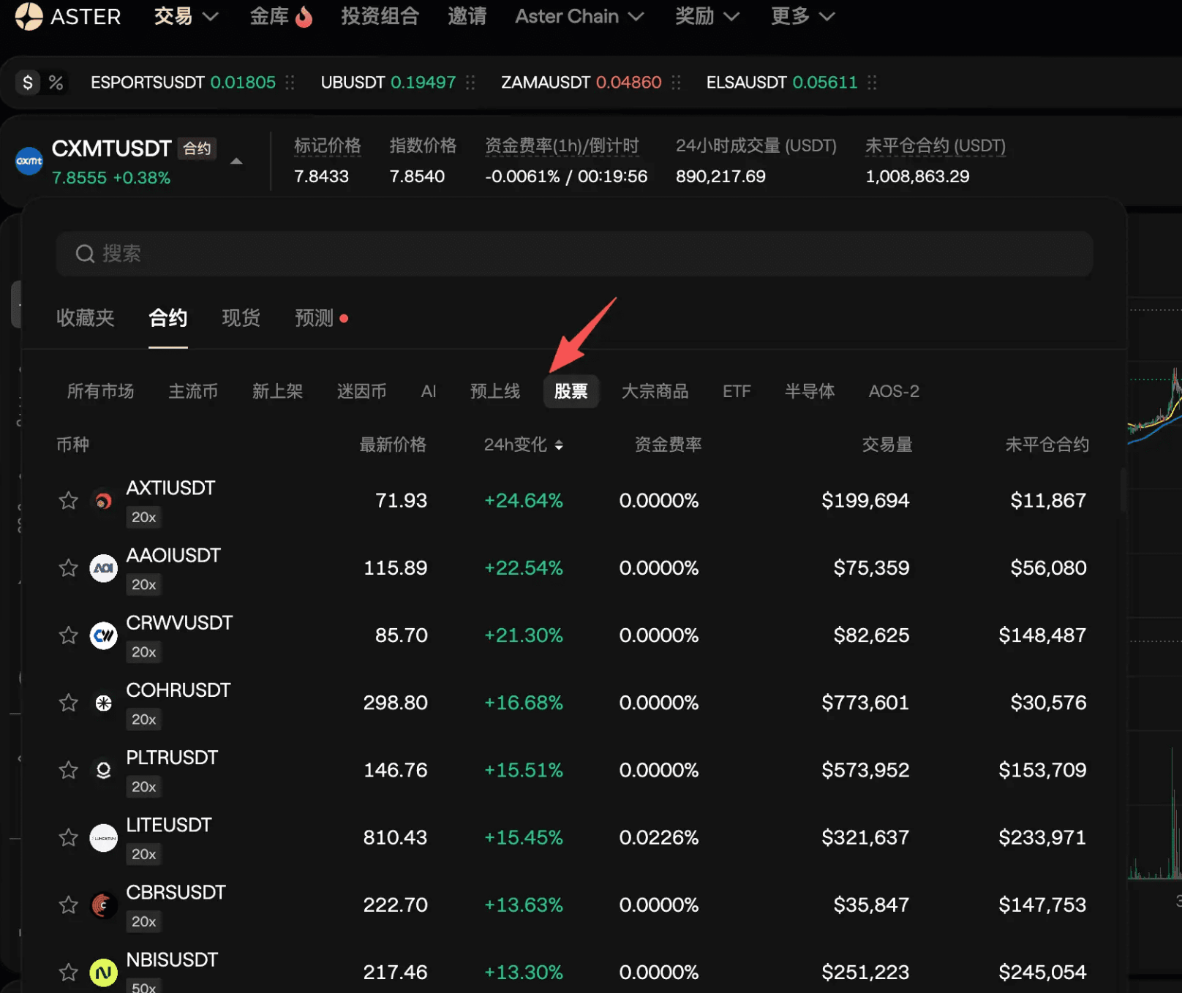Filter by AI category

[429, 392]
